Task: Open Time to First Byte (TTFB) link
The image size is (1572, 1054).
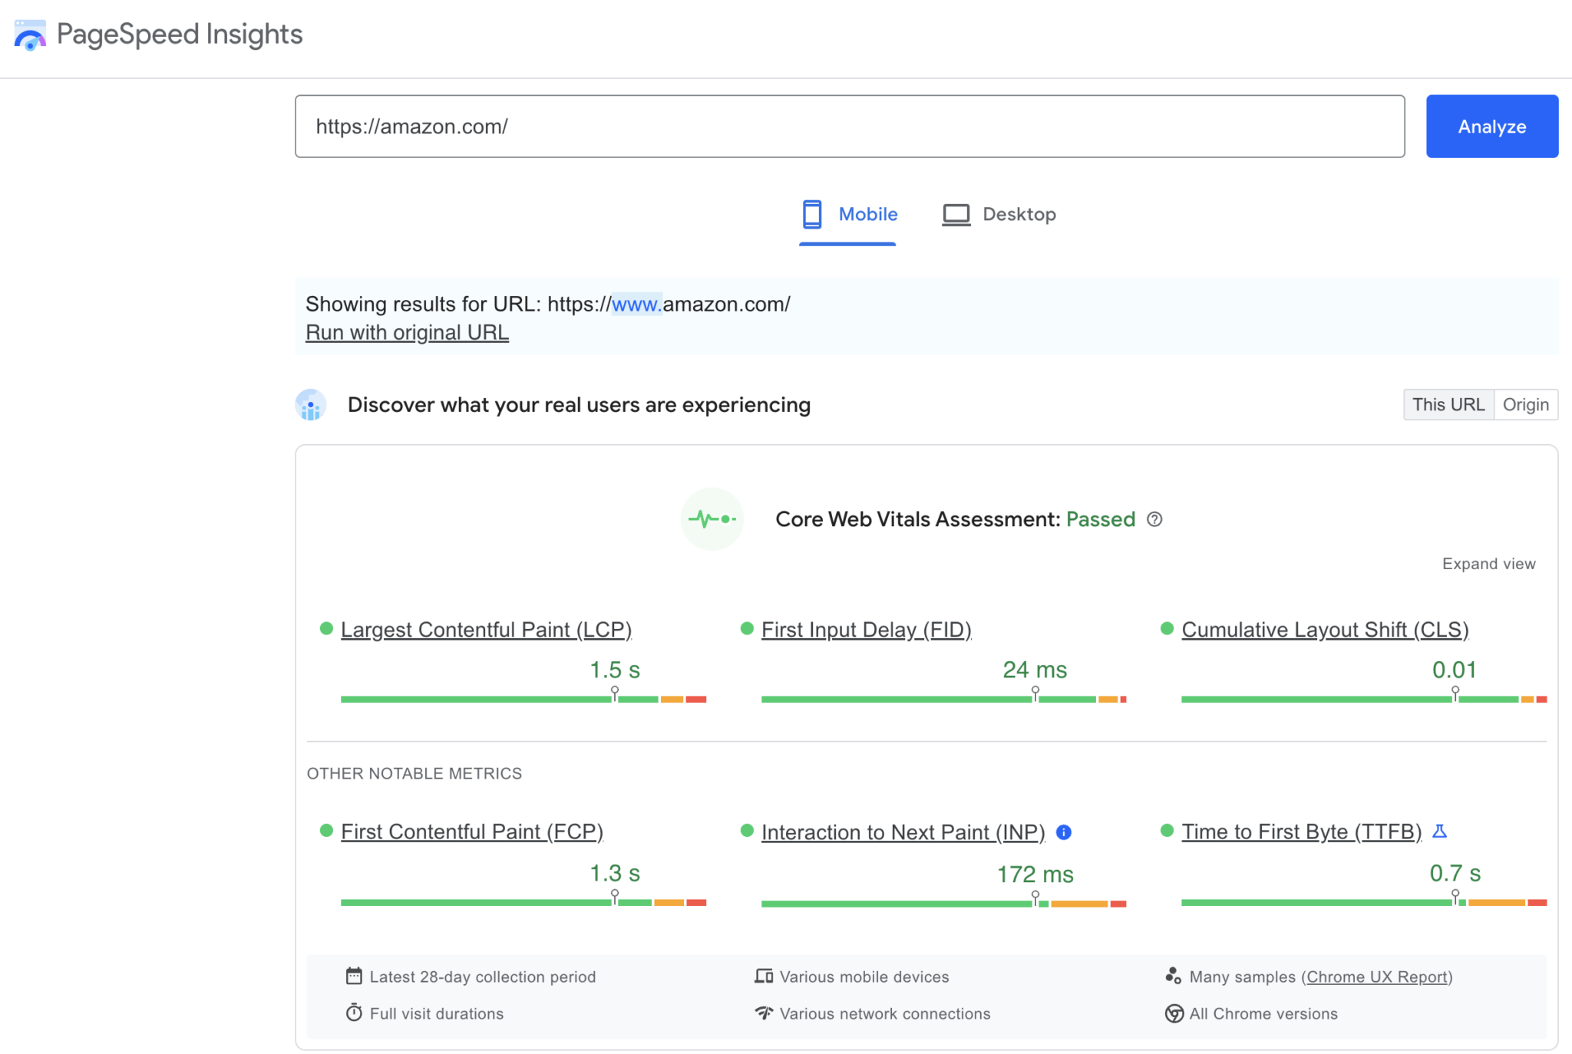Action: 1301,832
